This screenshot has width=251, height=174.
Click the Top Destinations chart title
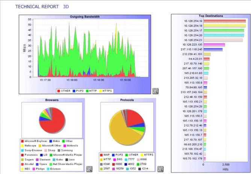[211, 16]
